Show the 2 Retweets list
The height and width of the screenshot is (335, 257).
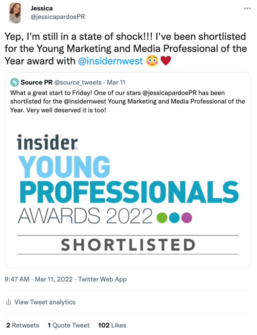pos(23,325)
